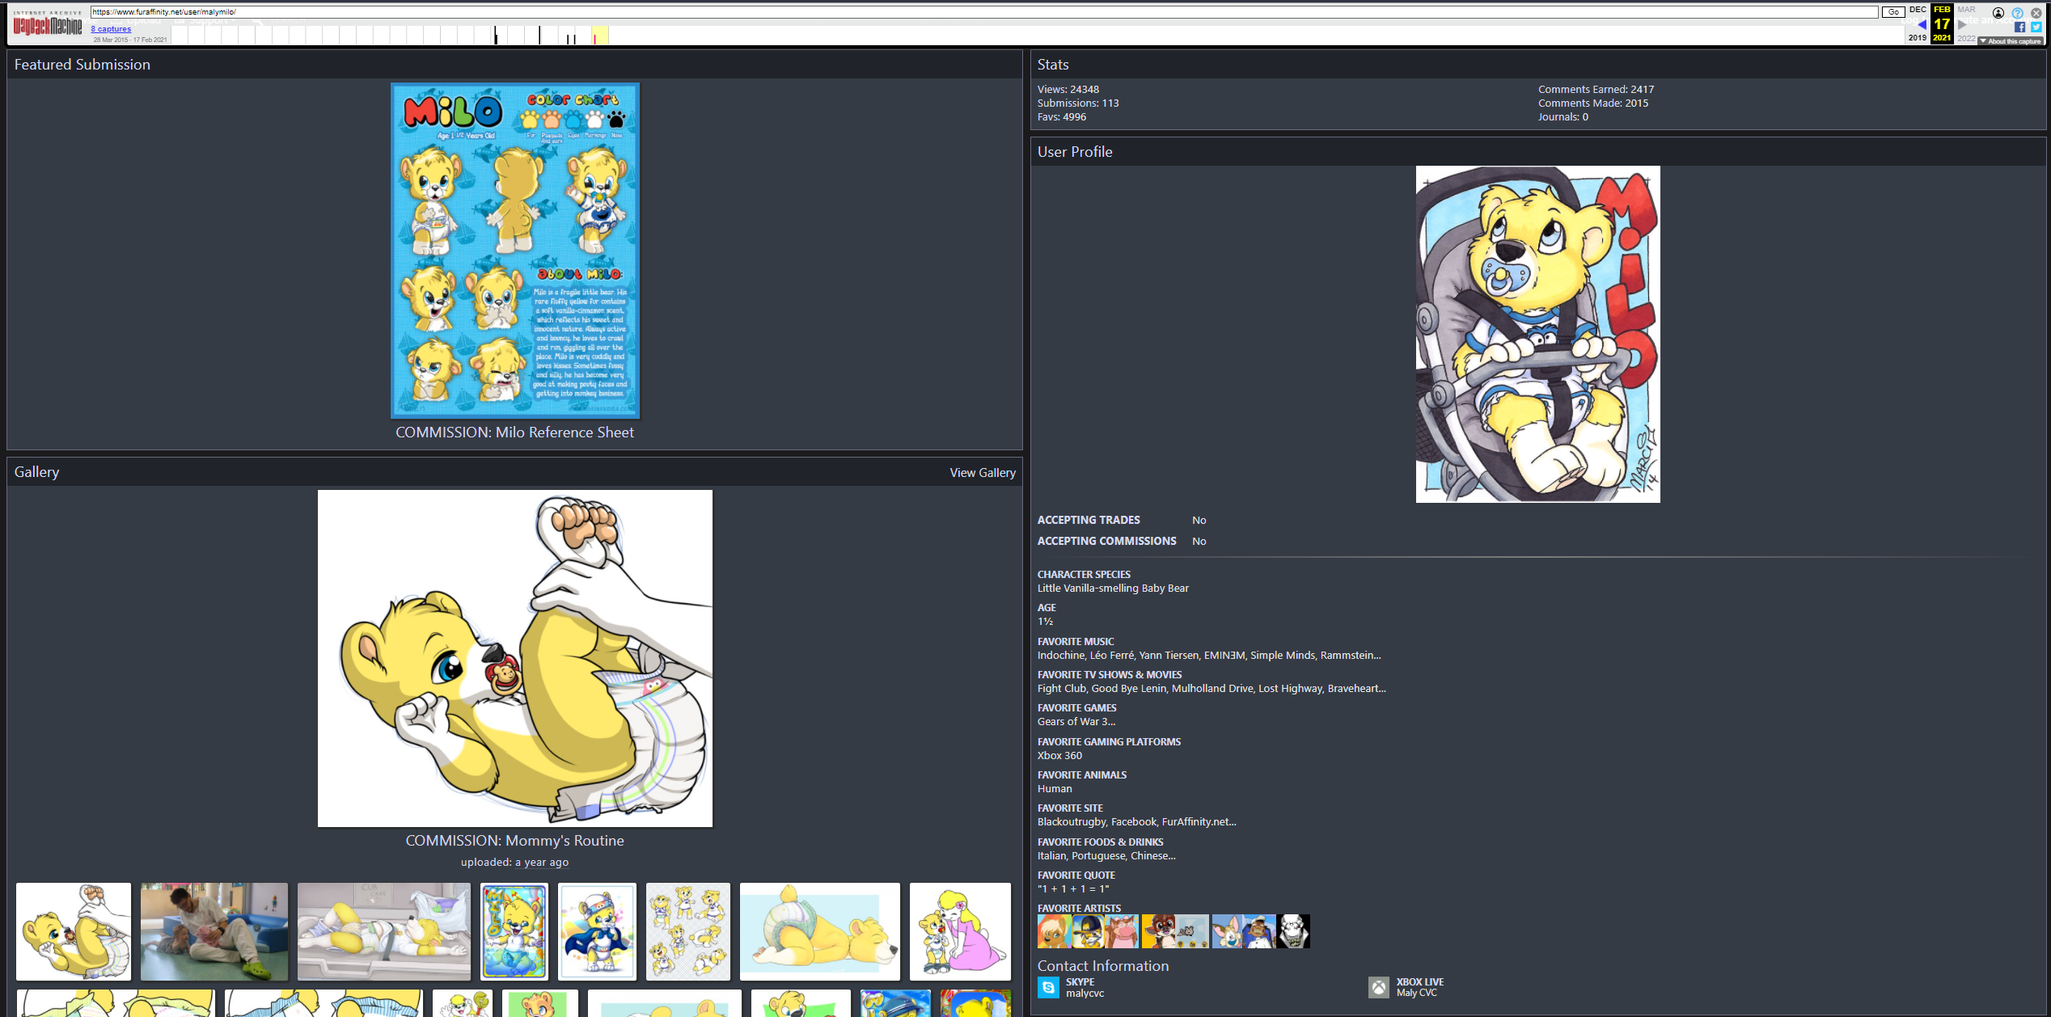2051x1017 pixels.
Task: Click the user profile stroller artwork
Action: [x=1537, y=335]
